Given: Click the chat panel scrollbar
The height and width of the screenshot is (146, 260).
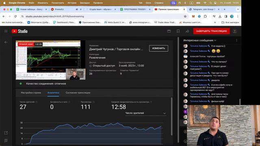Looking at the screenshot, I should [x=240, y=101].
